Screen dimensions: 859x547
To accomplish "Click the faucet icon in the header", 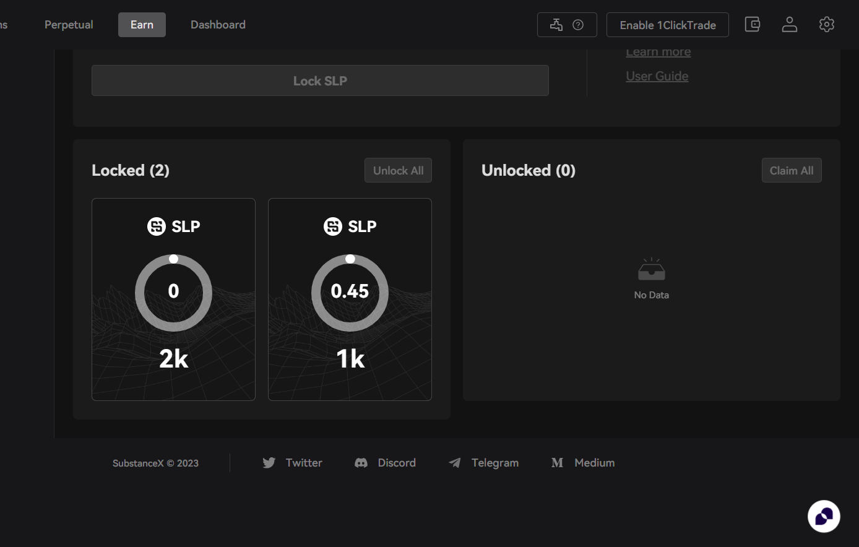I will point(556,25).
